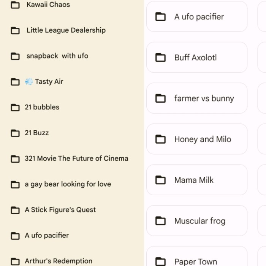Open the 21 Buzz folder in sidebar

[37, 133]
